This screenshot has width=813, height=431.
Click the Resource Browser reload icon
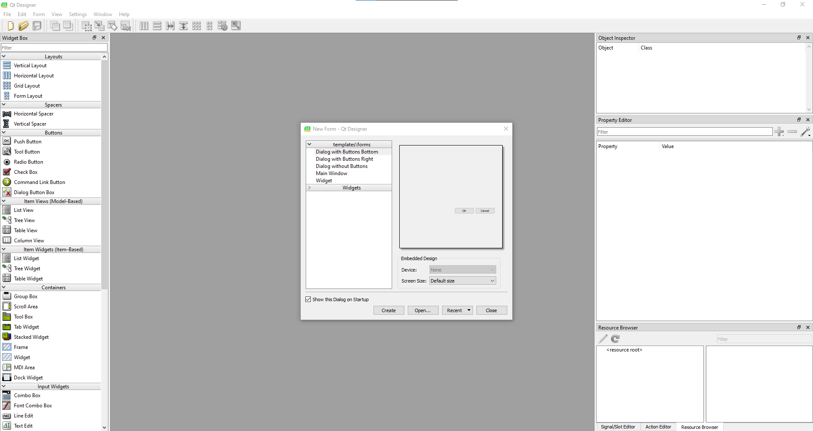tap(616, 339)
